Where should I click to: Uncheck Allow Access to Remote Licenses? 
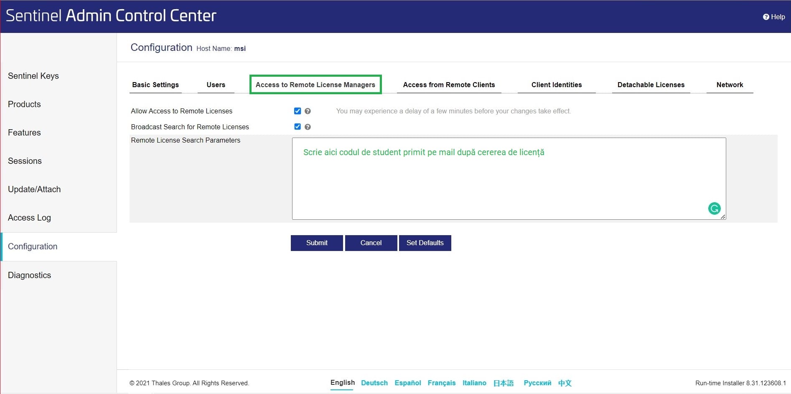click(x=298, y=111)
